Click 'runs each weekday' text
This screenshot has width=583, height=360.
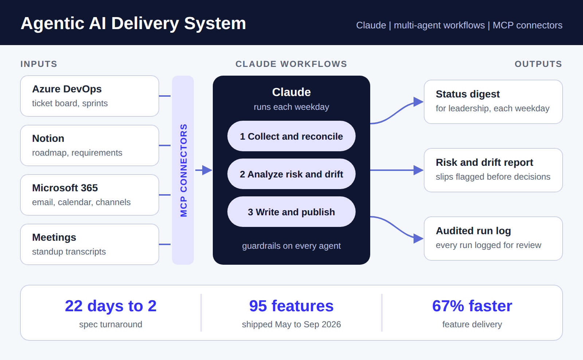[x=291, y=107]
